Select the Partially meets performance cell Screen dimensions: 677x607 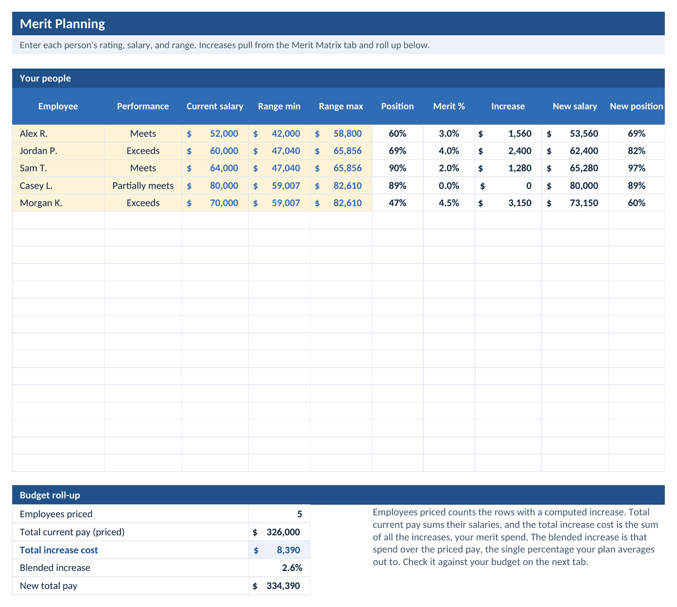point(143,185)
